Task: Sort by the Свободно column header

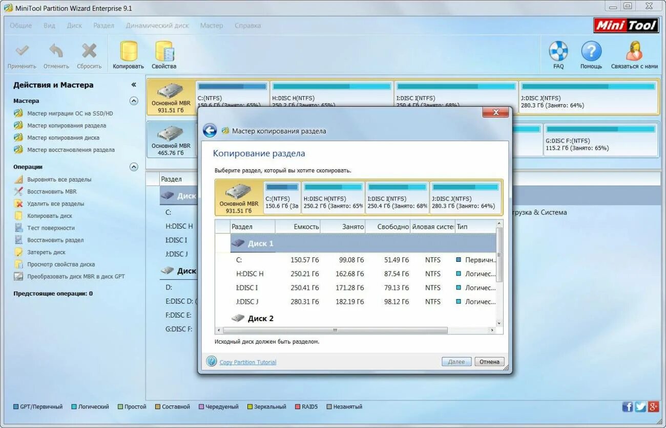Action: [388, 227]
